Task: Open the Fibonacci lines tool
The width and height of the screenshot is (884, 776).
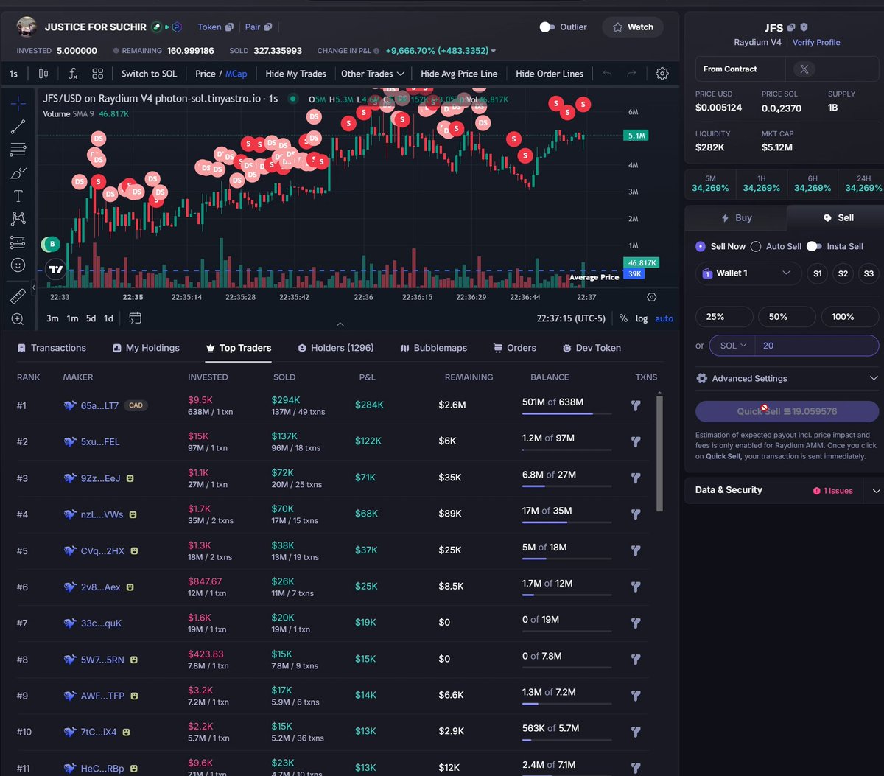Action: pos(18,150)
